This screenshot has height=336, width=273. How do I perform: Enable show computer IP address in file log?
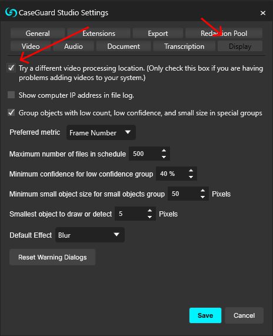pos(11,95)
